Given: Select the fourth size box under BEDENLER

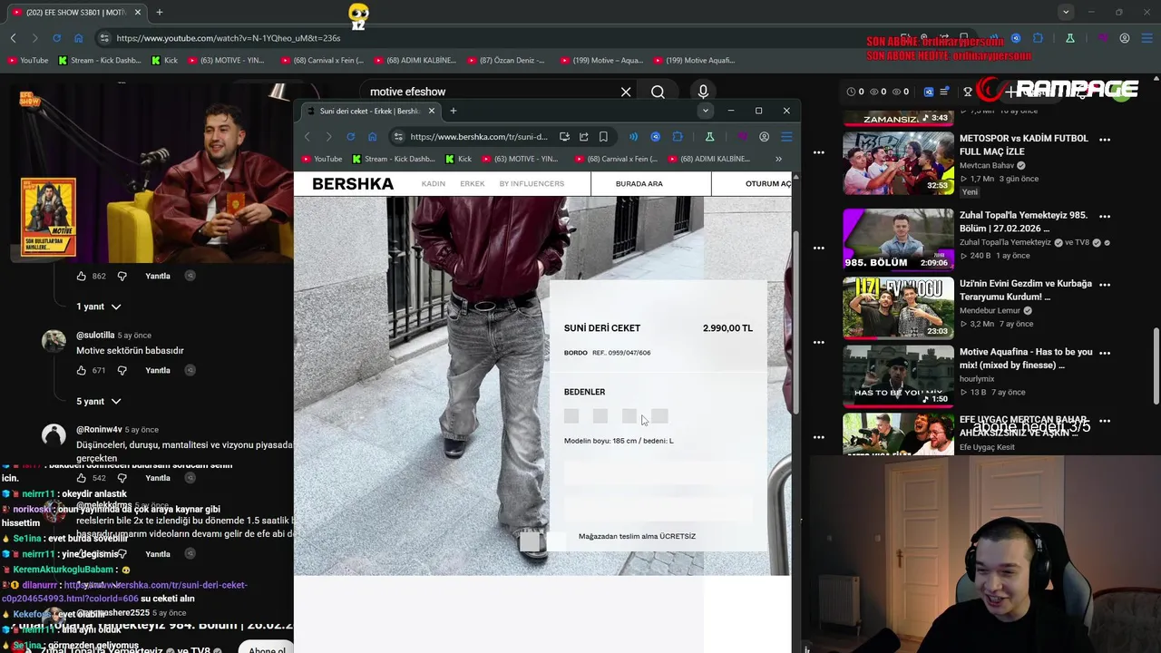Looking at the screenshot, I should (659, 415).
